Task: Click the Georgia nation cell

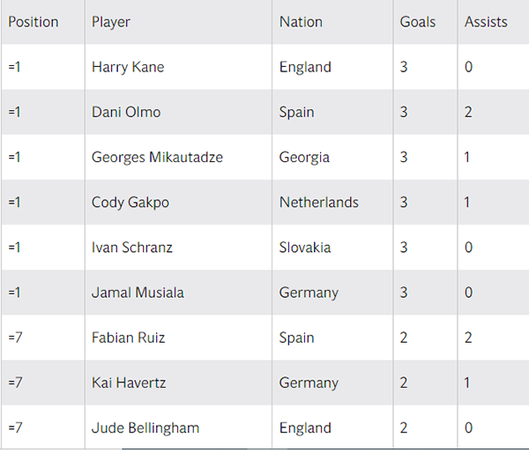Action: click(x=304, y=157)
